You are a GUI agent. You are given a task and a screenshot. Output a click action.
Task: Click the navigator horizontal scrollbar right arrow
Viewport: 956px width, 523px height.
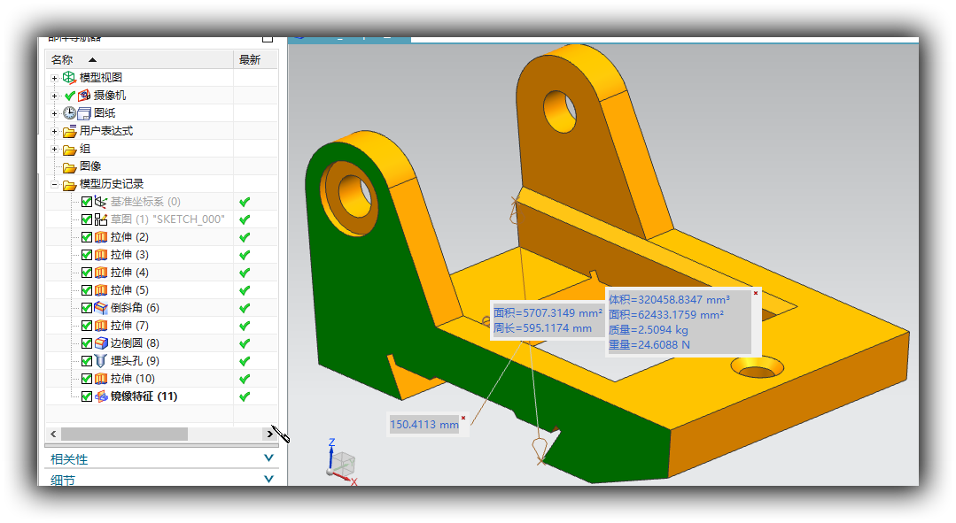coord(269,434)
